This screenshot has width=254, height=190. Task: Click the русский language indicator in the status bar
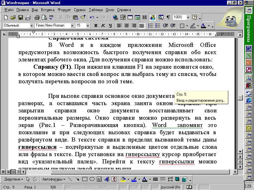tap(171, 187)
